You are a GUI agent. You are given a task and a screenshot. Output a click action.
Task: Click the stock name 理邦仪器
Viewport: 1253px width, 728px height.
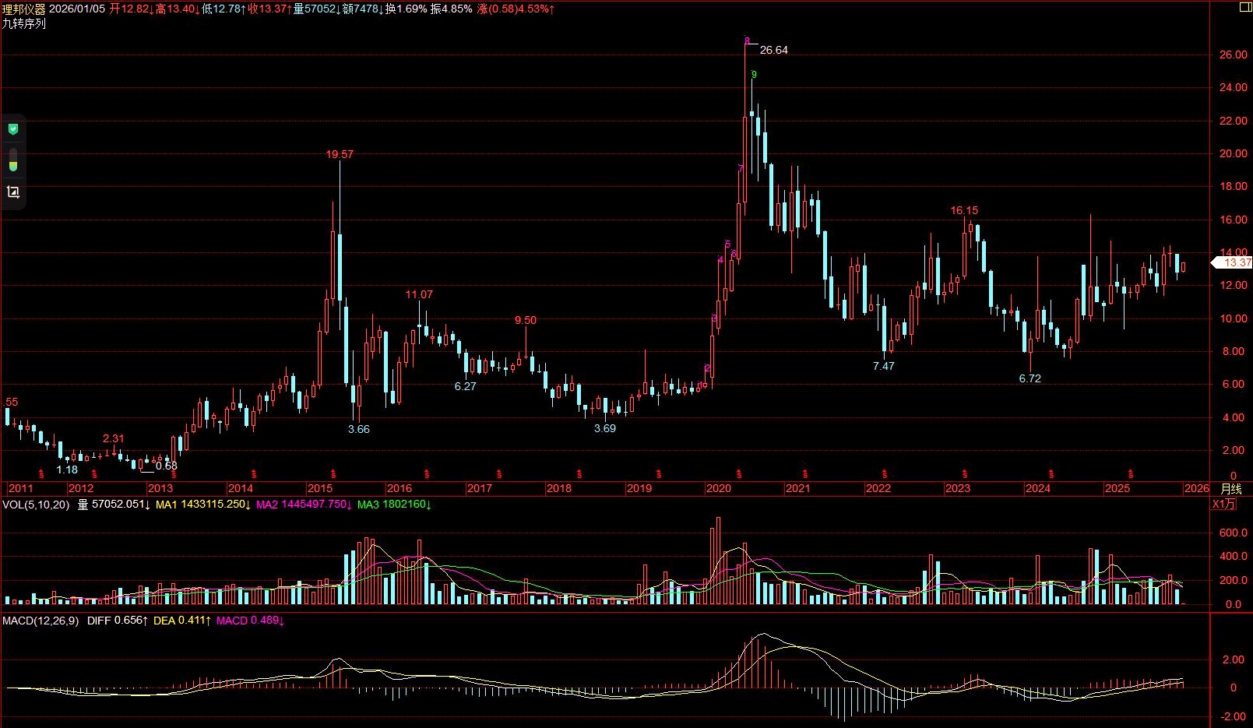(23, 9)
